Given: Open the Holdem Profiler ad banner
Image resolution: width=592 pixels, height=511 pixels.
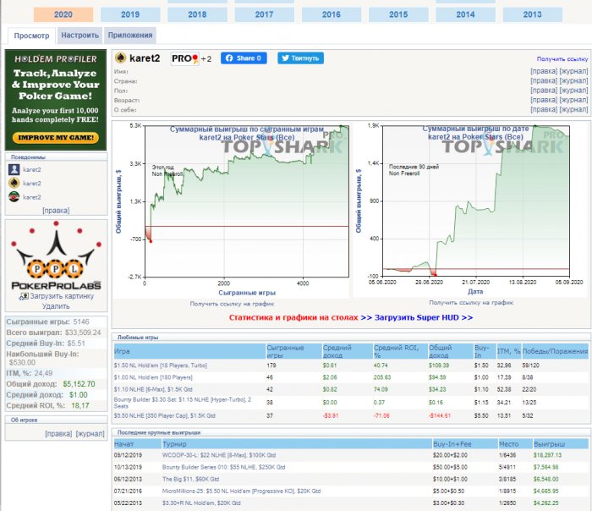Looking at the screenshot, I should (x=56, y=100).
